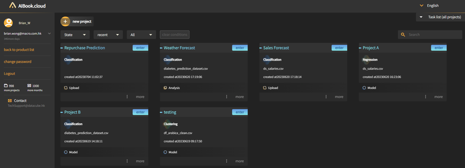The width and height of the screenshot is (465, 168).
Task: Click Upload status icon on Sales Forecast
Action: point(265,88)
